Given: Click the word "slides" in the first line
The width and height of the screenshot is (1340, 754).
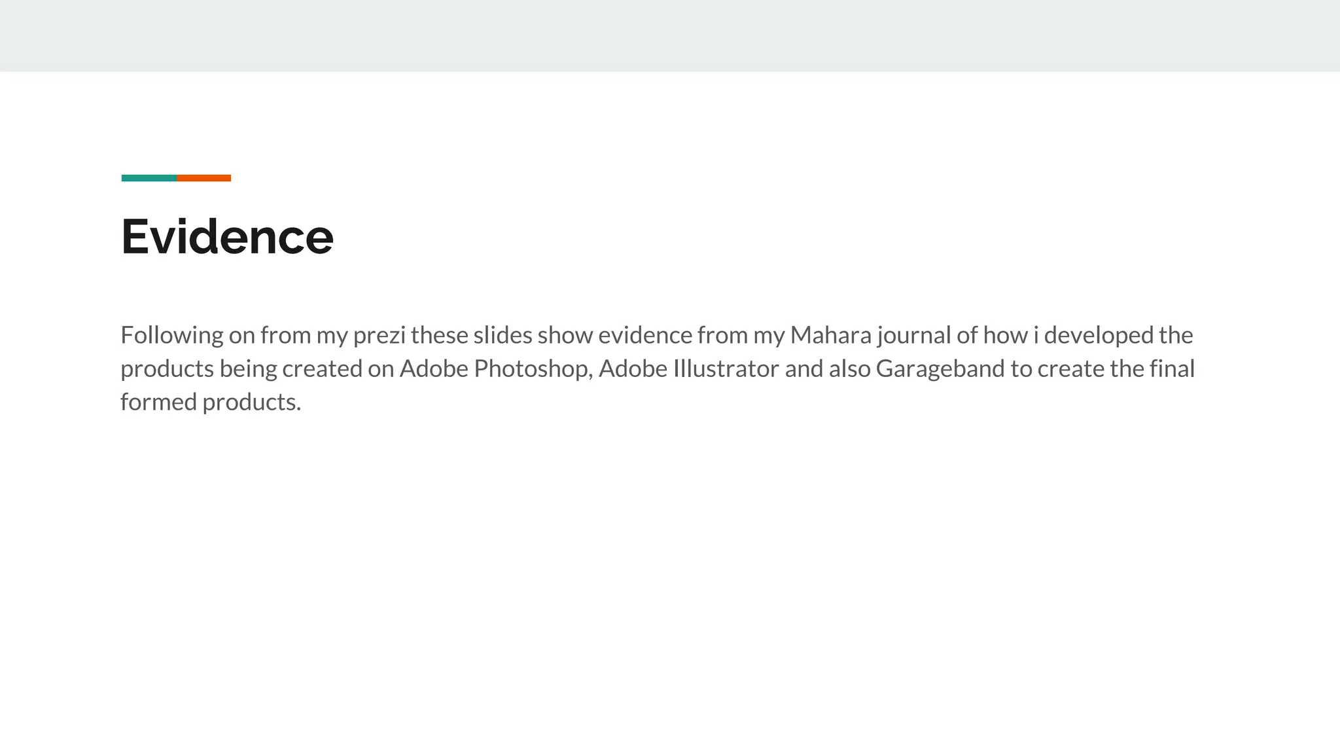Looking at the screenshot, I should pyautogui.click(x=502, y=336).
